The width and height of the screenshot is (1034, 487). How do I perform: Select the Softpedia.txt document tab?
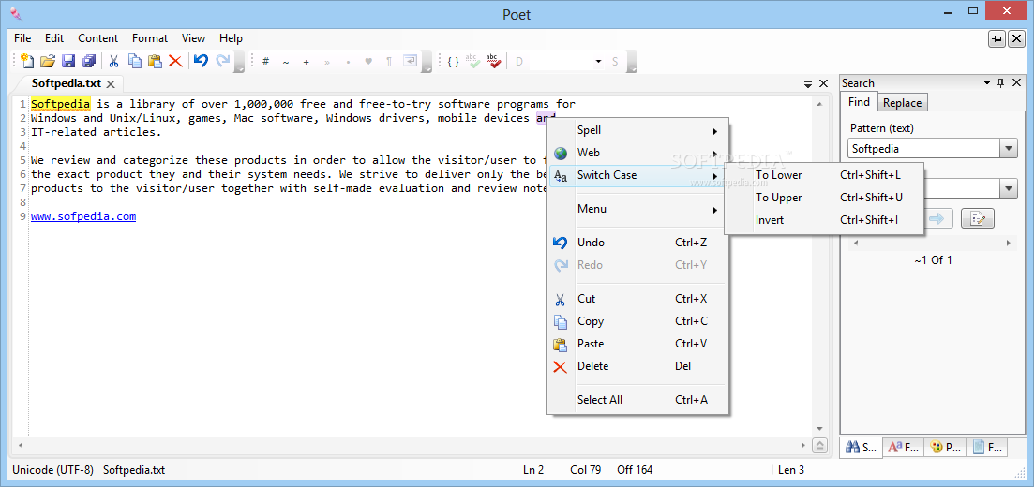coord(66,83)
